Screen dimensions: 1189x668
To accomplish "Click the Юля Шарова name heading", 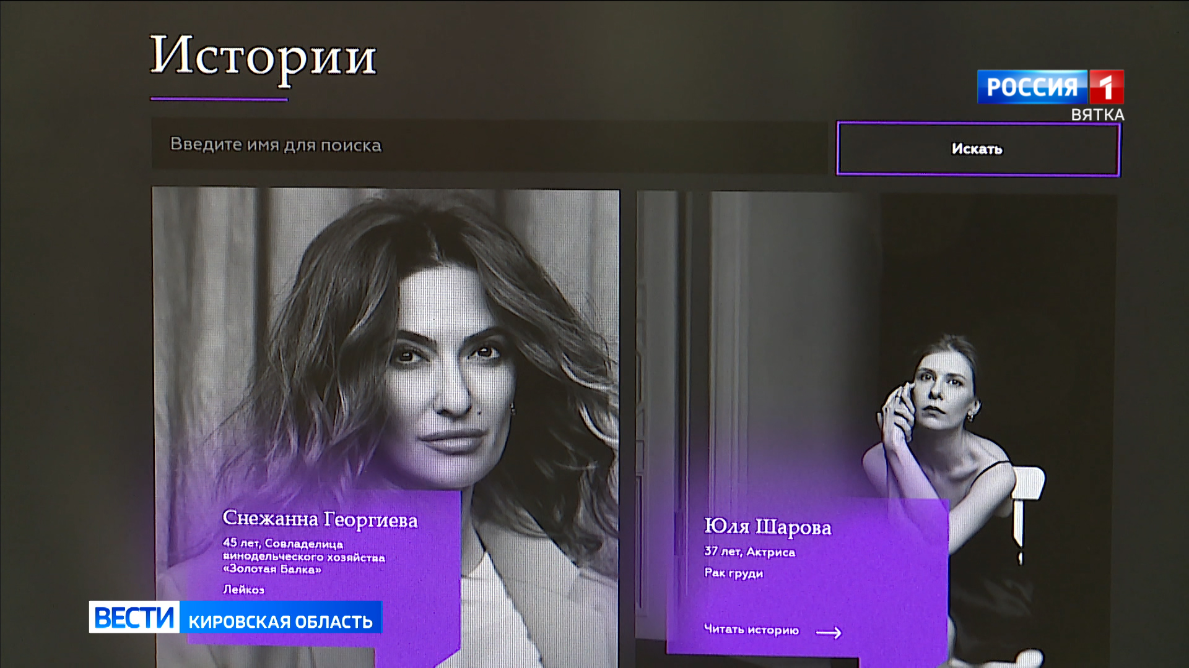I will (x=767, y=527).
